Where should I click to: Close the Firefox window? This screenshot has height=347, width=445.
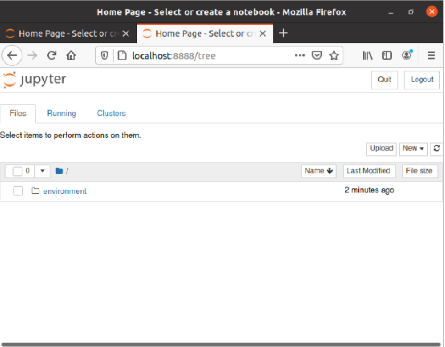click(432, 11)
